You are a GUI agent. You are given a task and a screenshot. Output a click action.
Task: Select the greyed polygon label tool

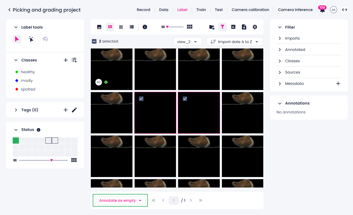click(45, 39)
